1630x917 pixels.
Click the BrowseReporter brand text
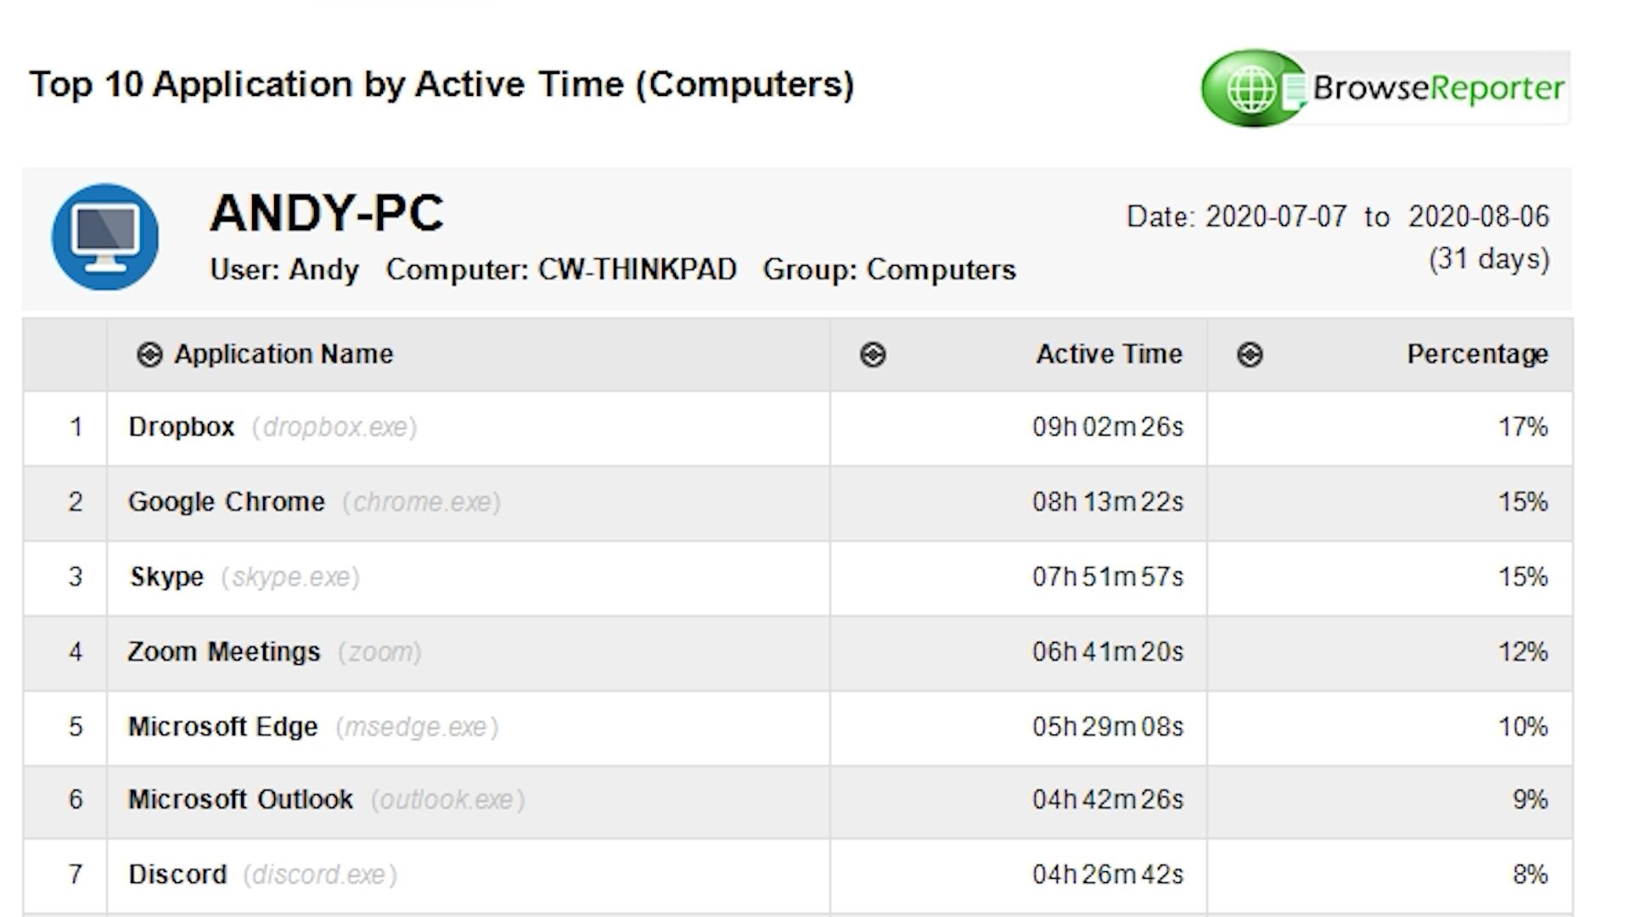(x=1438, y=88)
